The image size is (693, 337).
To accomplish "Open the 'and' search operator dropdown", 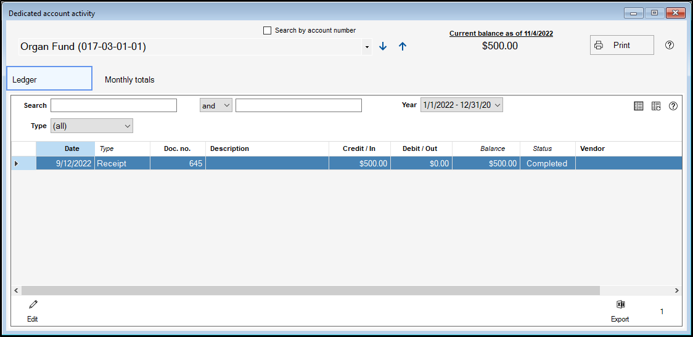I will 216,105.
